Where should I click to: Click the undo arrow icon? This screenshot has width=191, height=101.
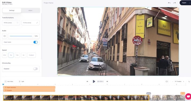click(169, 3)
